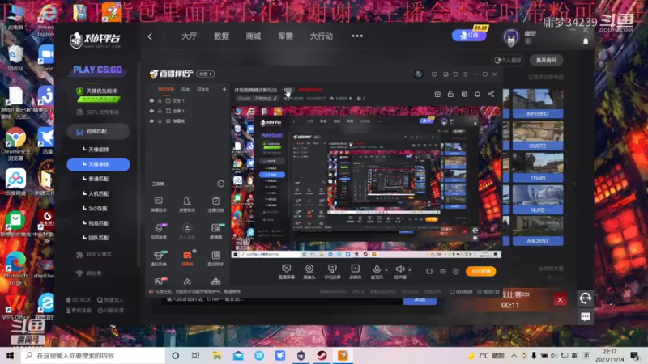Viewport: 648px width, 364px height.
Task: Go back with the 5E left arrow
Action: (150, 36)
